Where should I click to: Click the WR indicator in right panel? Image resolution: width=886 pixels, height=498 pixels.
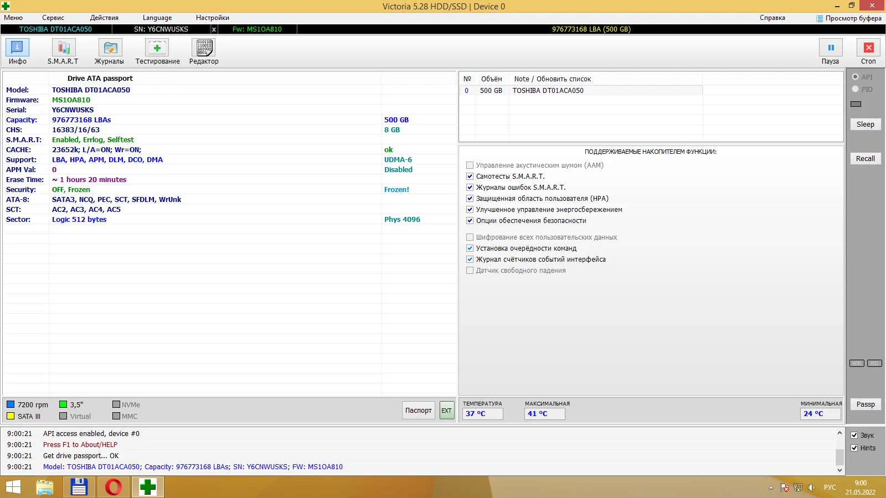pos(857,364)
